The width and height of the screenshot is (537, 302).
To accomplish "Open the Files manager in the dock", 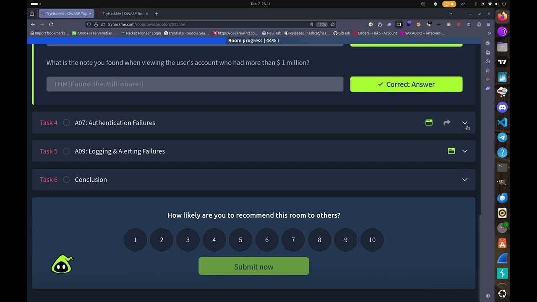I will tap(502, 47).
